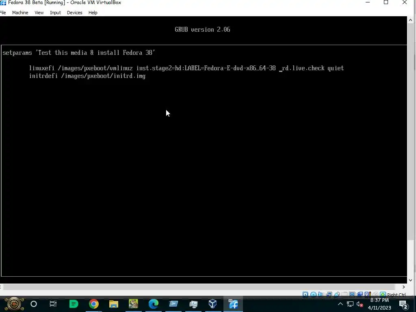Click the 'quiet' boot parameter
416x312 pixels.
click(x=336, y=68)
